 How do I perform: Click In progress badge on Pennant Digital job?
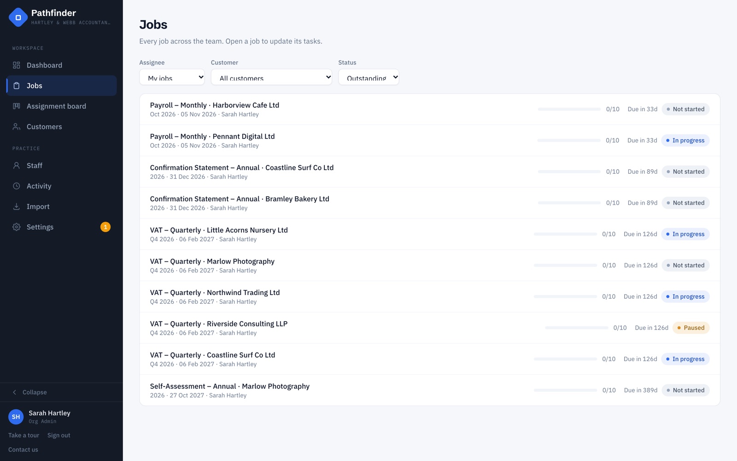point(685,141)
